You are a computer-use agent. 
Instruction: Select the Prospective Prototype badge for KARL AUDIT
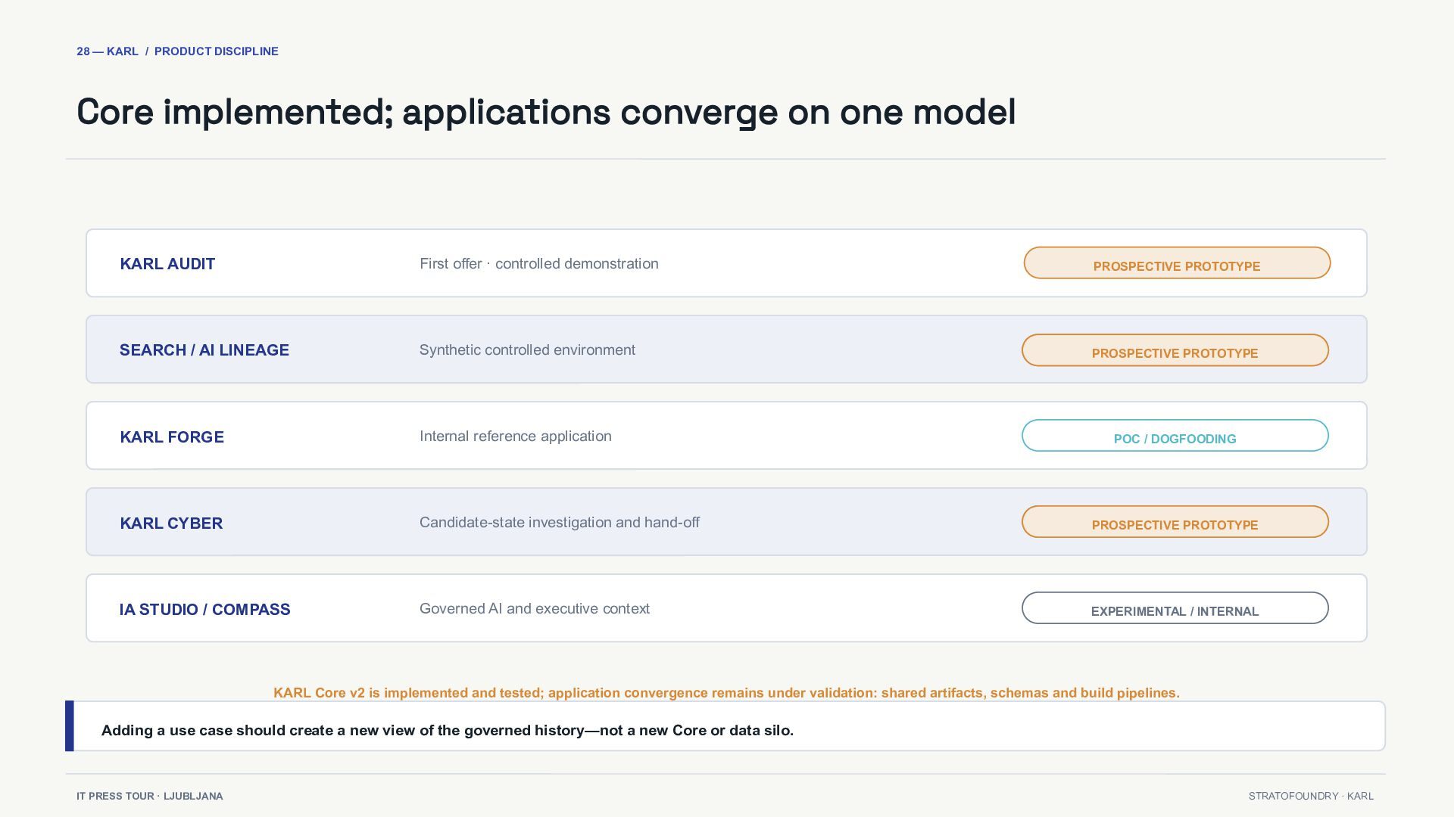click(1177, 263)
